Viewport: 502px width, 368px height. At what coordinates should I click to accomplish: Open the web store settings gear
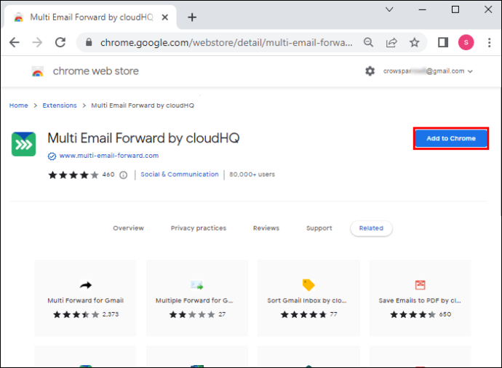click(x=370, y=71)
